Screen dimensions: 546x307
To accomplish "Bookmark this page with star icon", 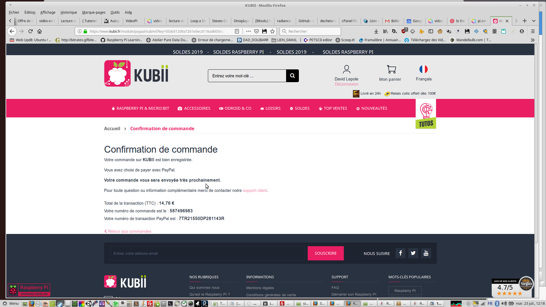I will pyautogui.click(x=272, y=31).
